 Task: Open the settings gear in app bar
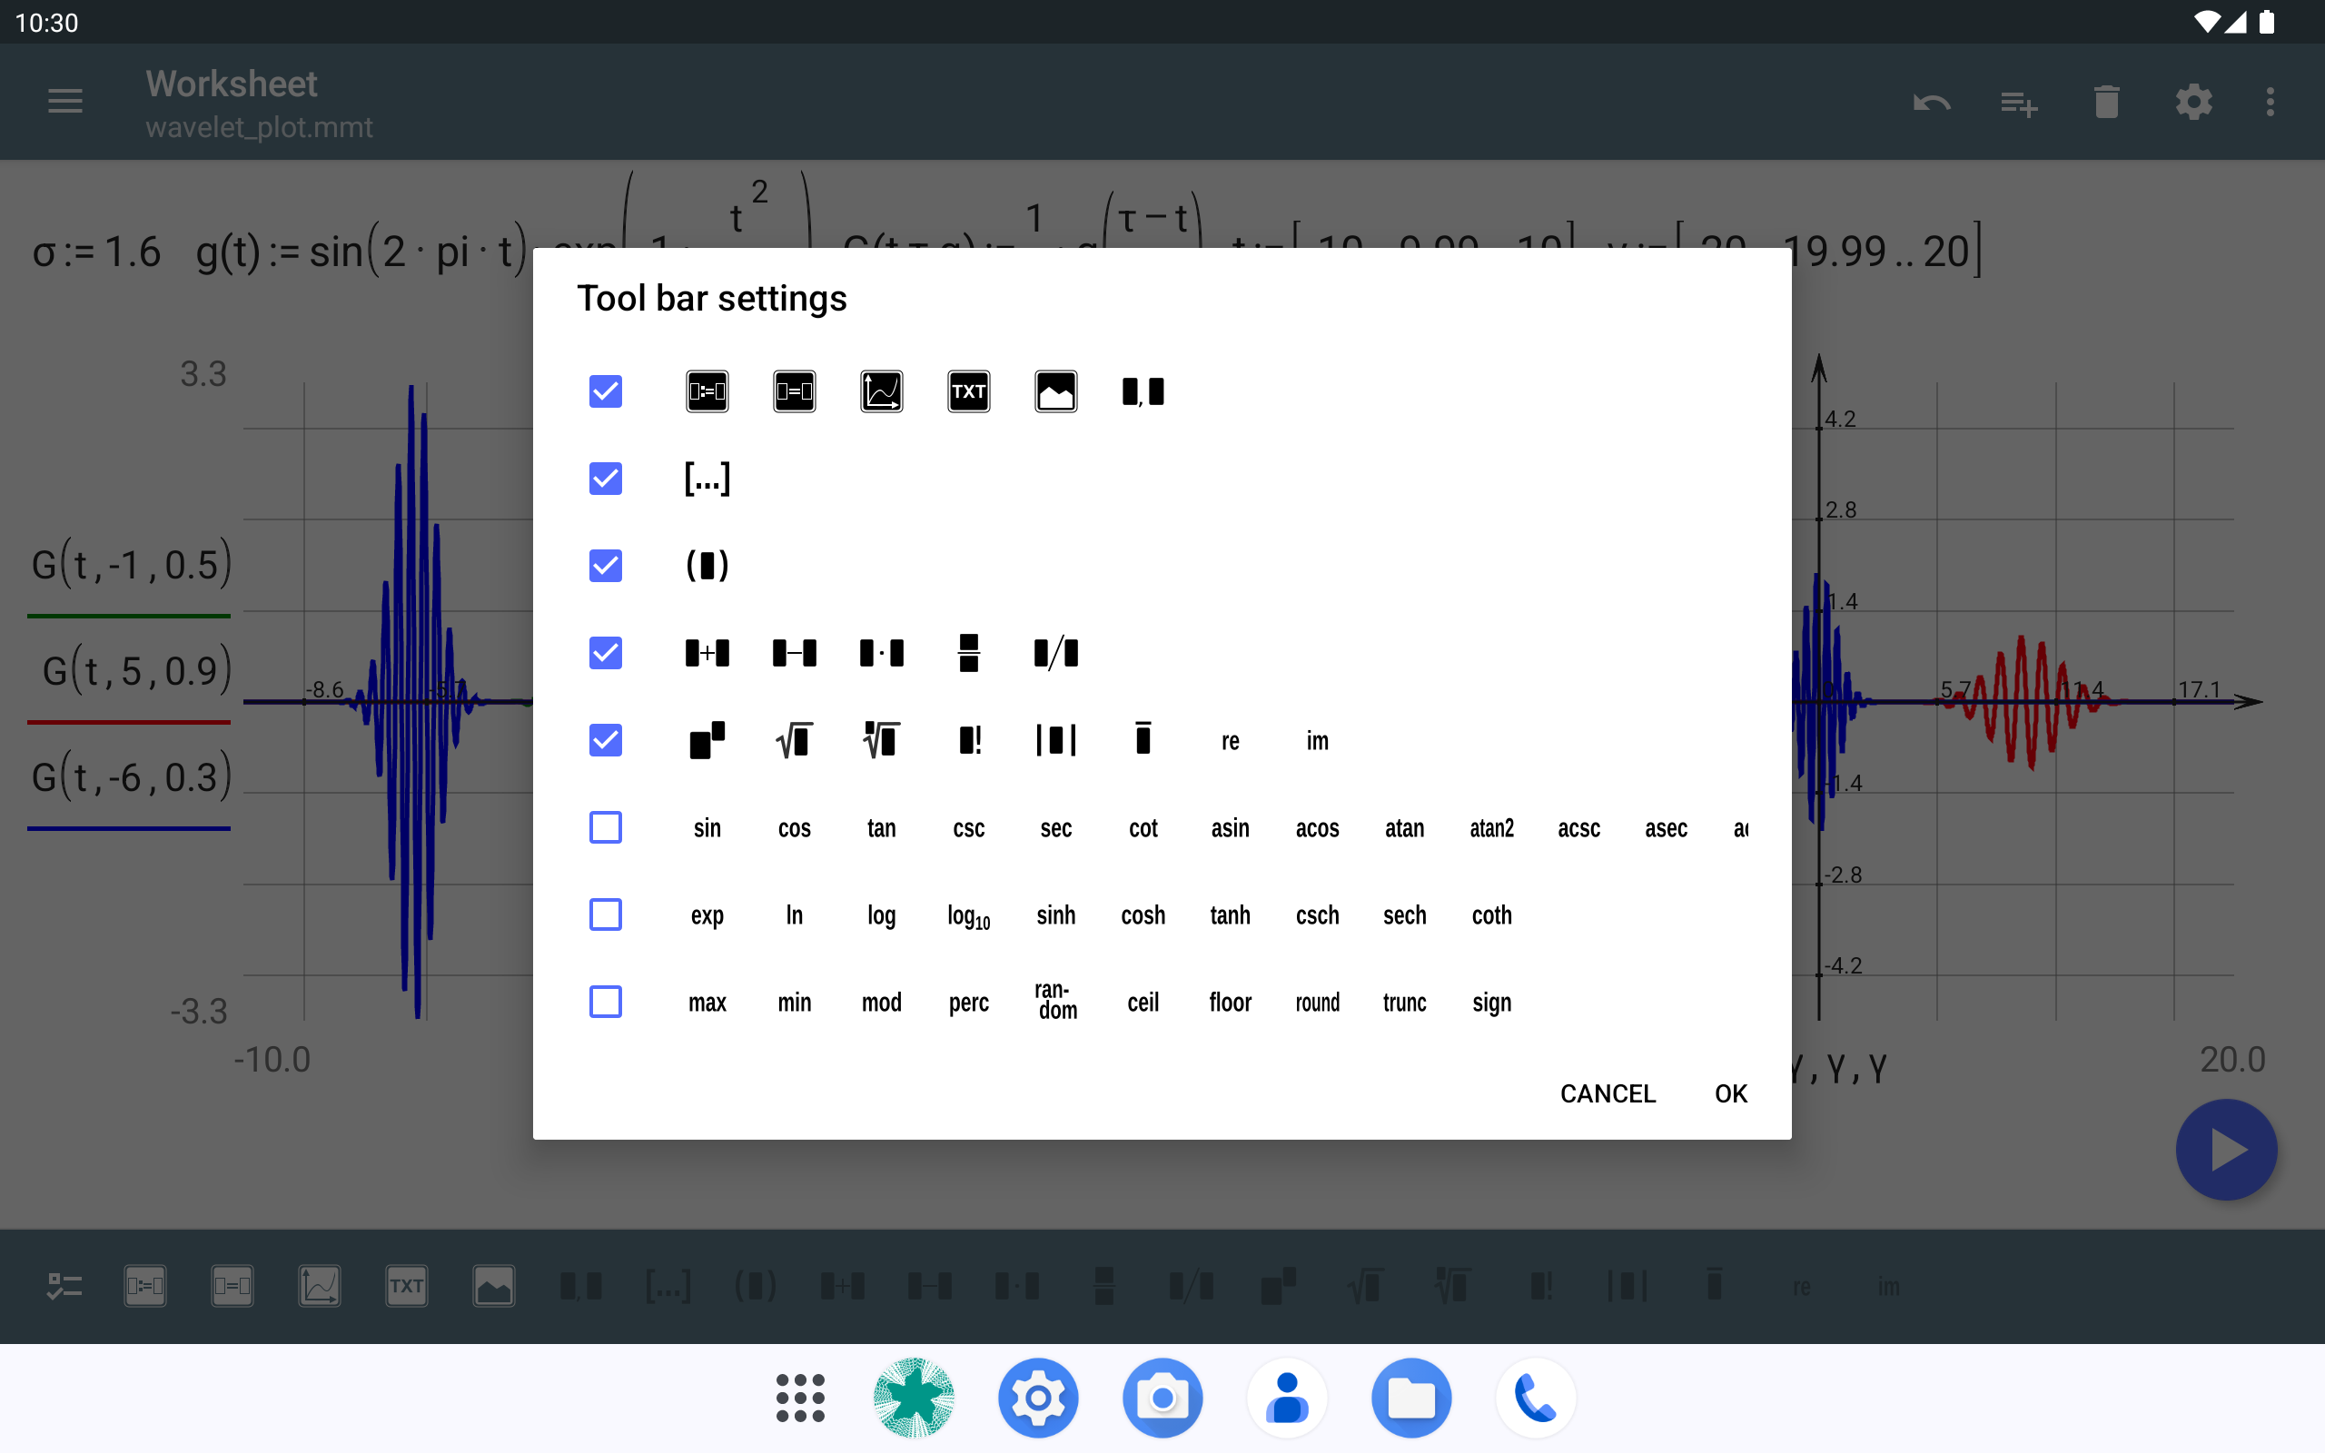[2194, 102]
